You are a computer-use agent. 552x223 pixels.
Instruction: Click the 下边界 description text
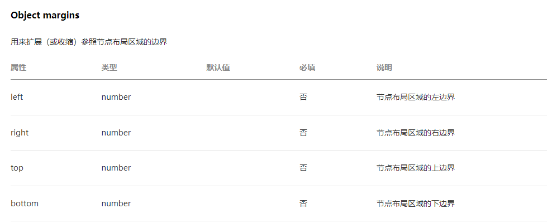(415, 203)
